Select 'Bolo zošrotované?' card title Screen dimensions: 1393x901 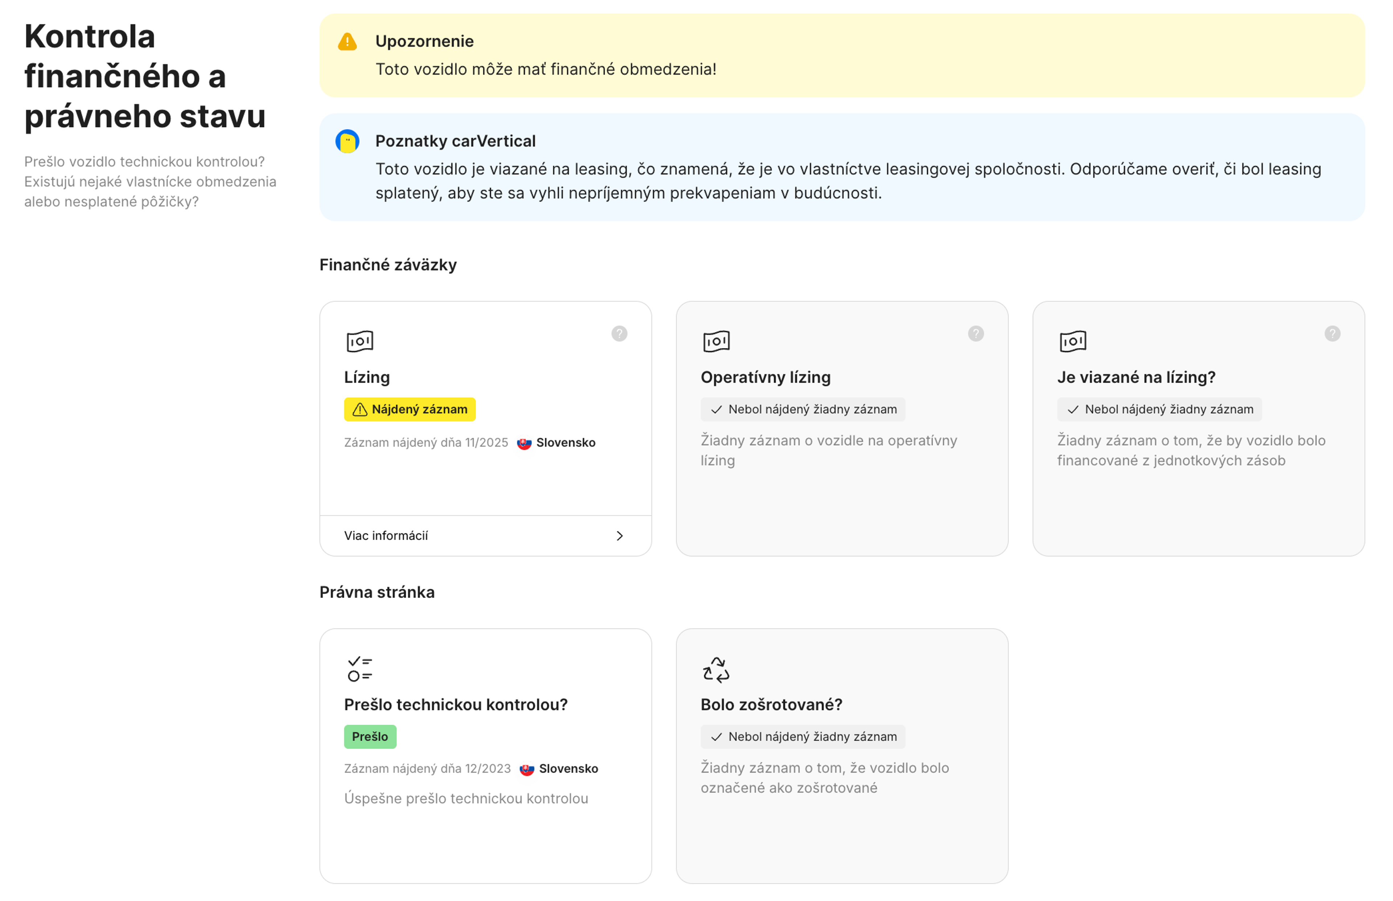point(771,704)
